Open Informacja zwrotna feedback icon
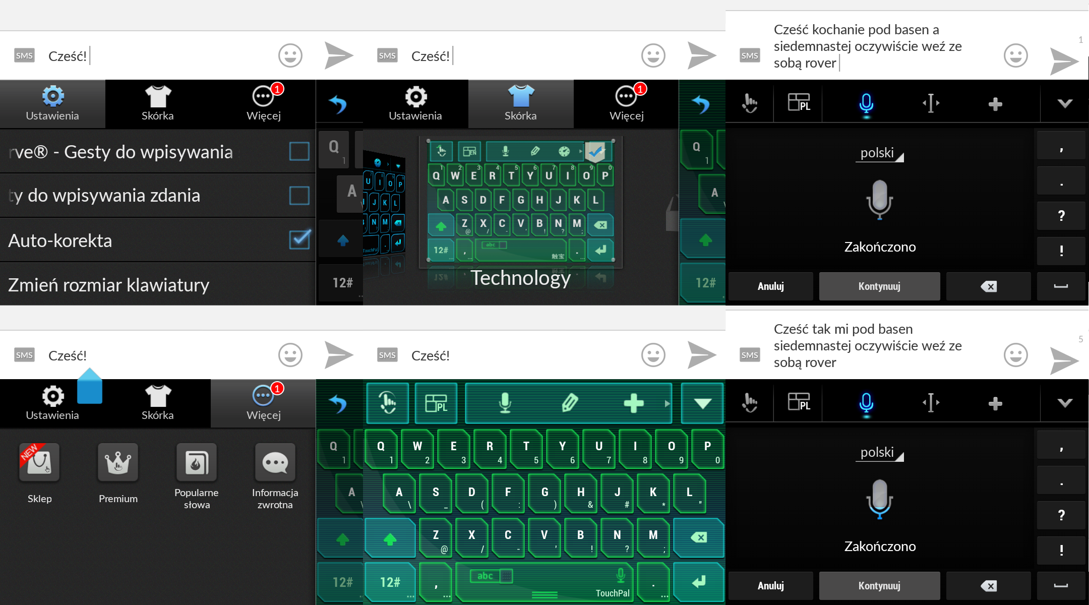This screenshot has width=1089, height=605. [x=275, y=463]
